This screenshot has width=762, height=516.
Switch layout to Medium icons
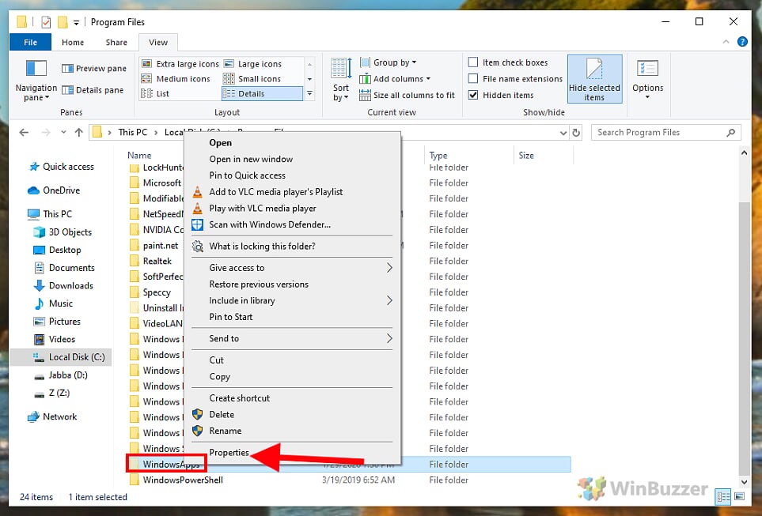pos(176,79)
